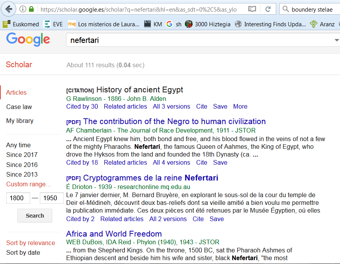Filter results to Any time
The image size is (340, 264).
(x=19, y=145)
